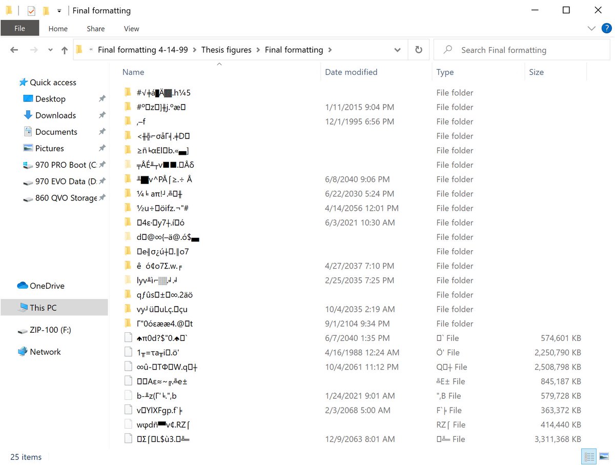Switch to Large icons view in status bar
This screenshot has width=615, height=465.
(603, 456)
